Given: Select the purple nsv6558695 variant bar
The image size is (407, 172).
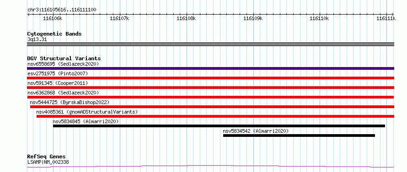Looking at the screenshot, I should pos(210,68).
